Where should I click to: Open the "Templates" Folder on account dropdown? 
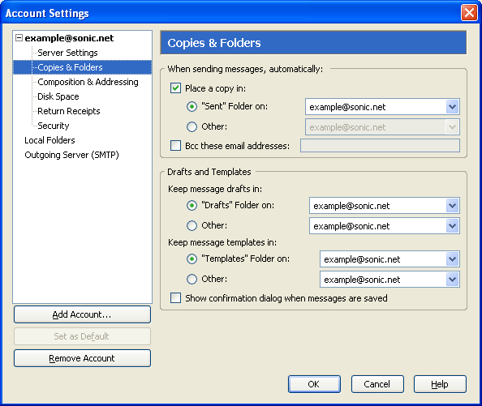click(x=389, y=259)
